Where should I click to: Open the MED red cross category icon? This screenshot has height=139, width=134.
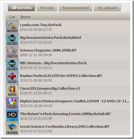point(12,78)
